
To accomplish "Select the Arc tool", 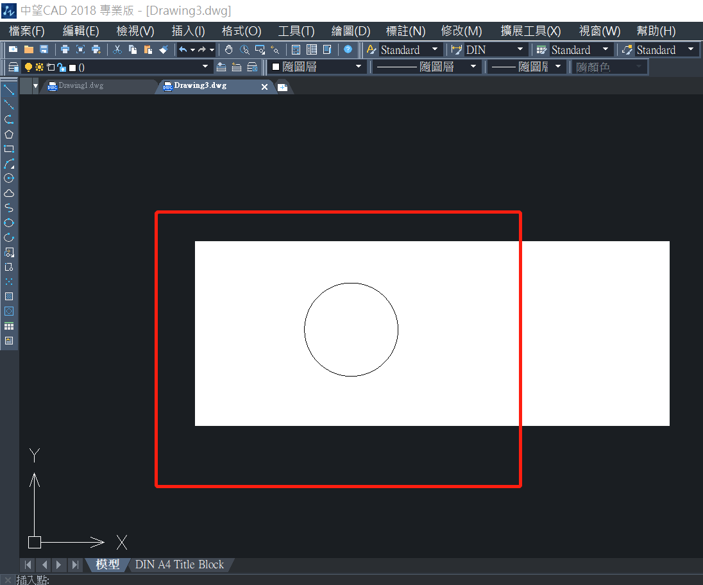I will click(x=9, y=164).
